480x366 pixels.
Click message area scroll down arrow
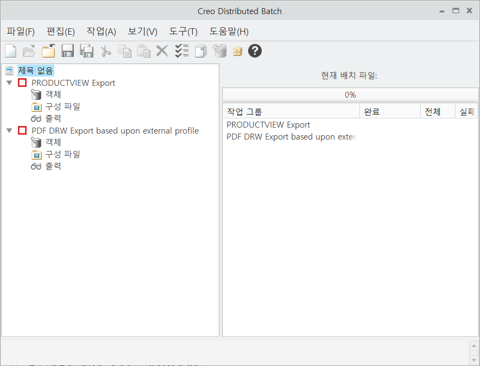point(474,359)
